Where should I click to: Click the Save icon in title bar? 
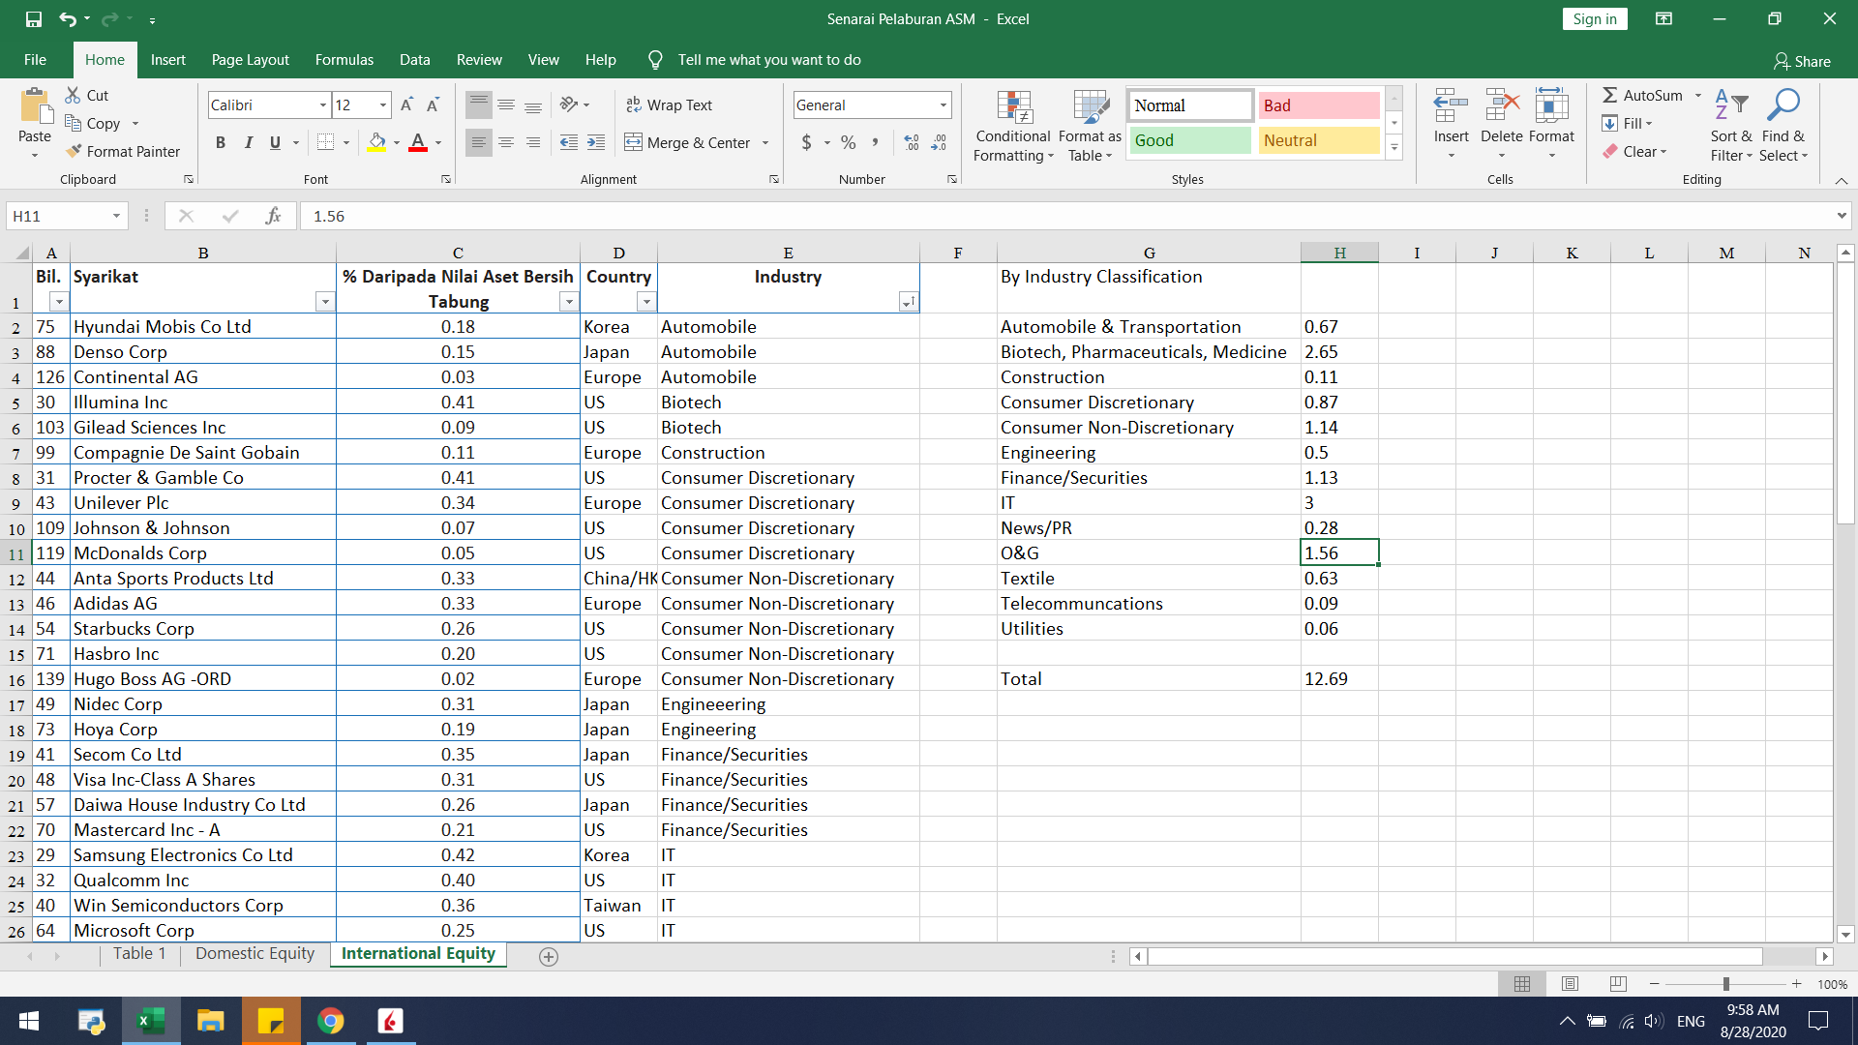(x=34, y=19)
